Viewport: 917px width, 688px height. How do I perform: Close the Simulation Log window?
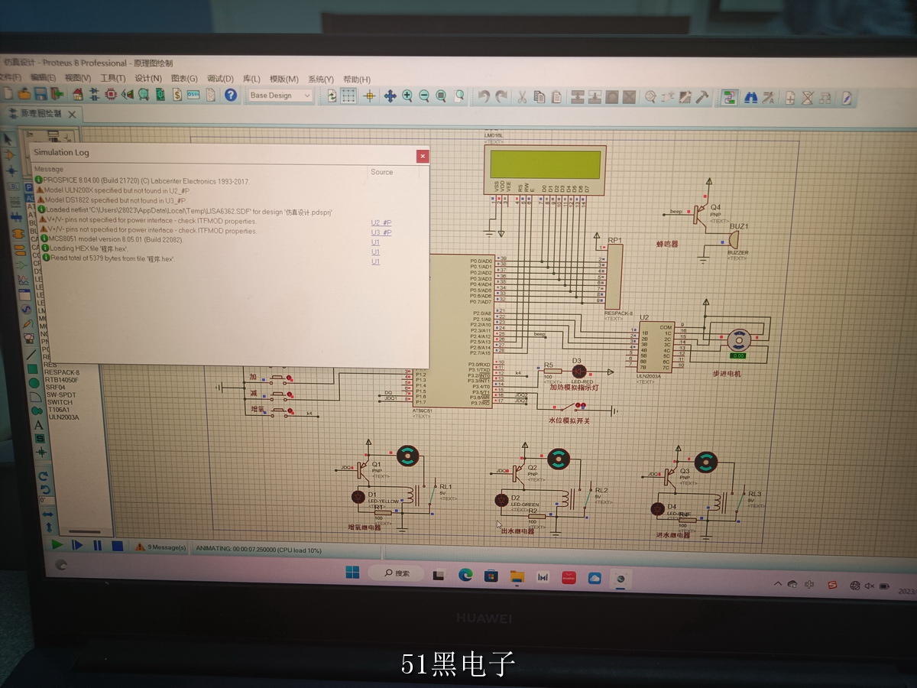coord(422,156)
